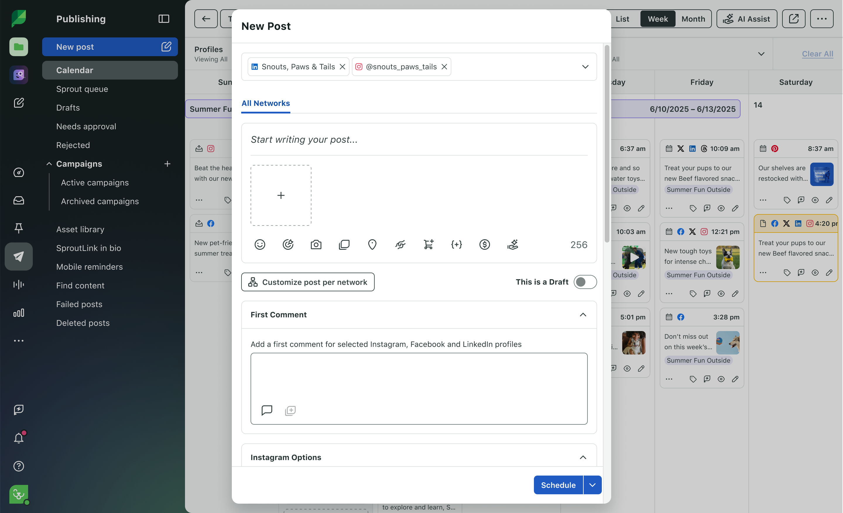Toggle This is a Draft switch

(x=585, y=282)
